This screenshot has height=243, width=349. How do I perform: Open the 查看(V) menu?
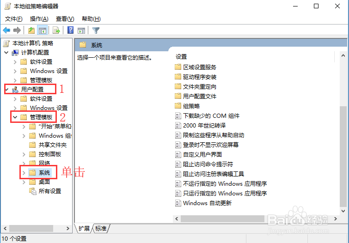65,19
